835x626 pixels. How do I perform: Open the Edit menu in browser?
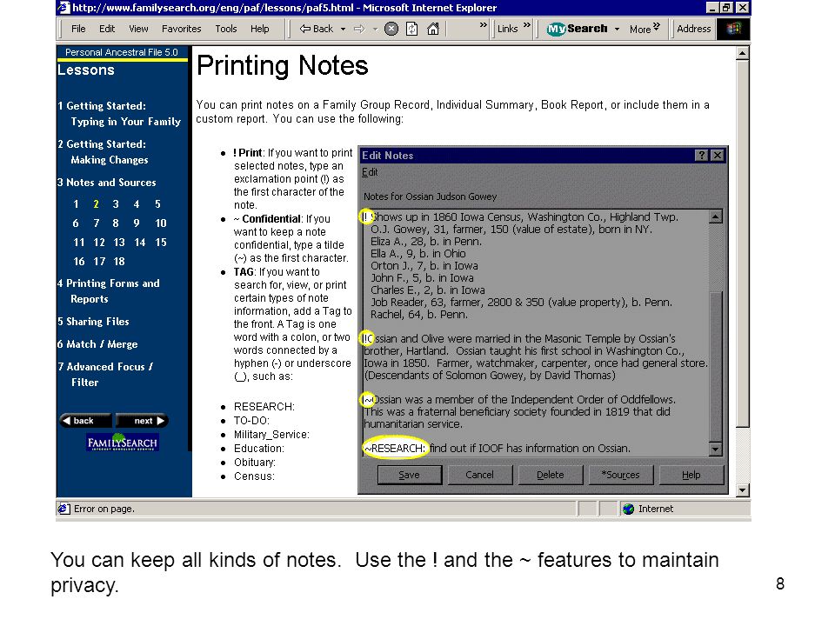pos(107,29)
